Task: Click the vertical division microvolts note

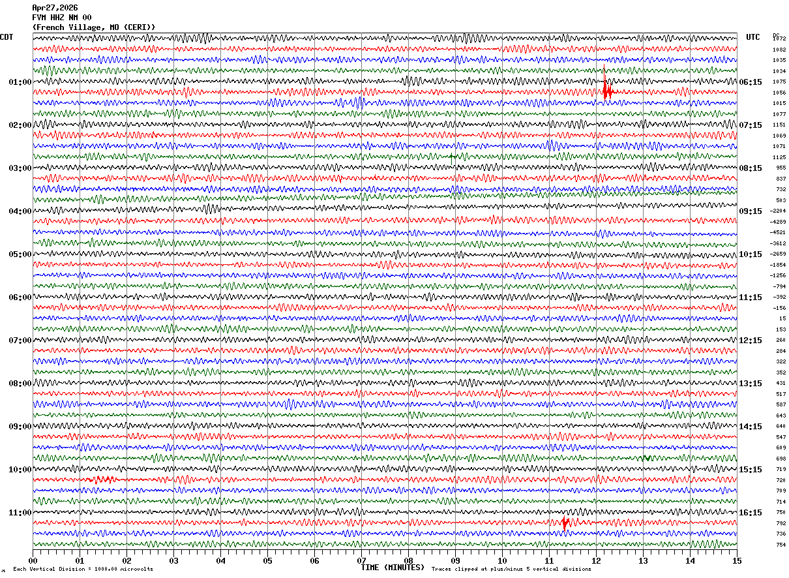Action: (83, 569)
